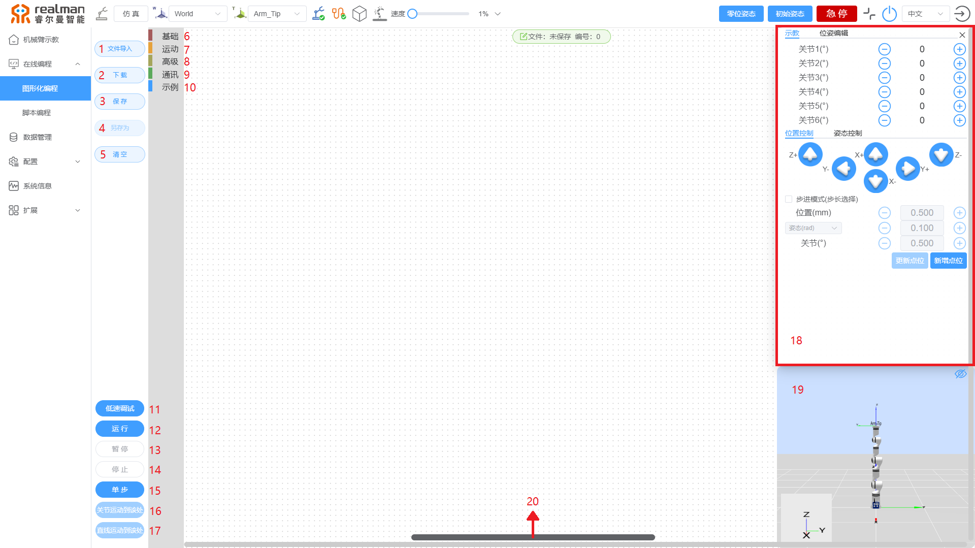Switch to the 姿态控制 tab

[848, 133]
